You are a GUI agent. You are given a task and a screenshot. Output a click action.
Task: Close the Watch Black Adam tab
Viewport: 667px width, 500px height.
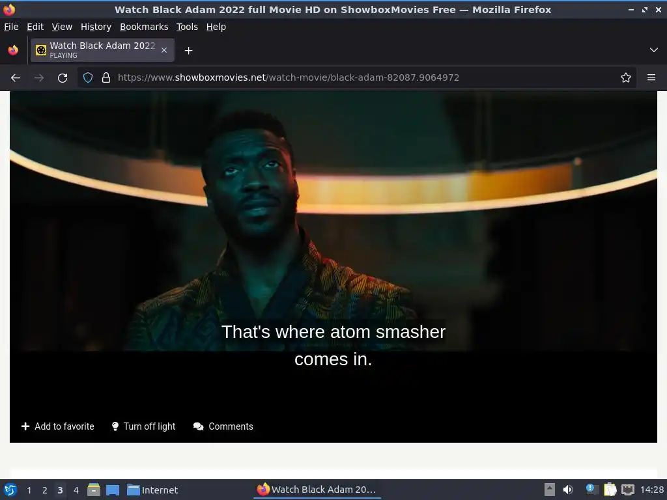coord(164,50)
